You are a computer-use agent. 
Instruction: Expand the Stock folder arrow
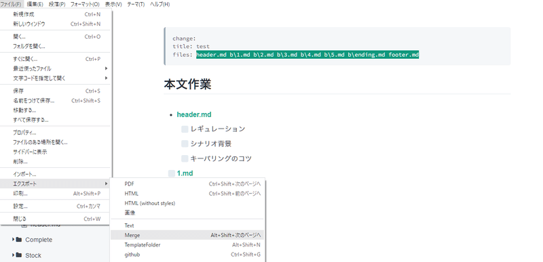tap(14, 255)
